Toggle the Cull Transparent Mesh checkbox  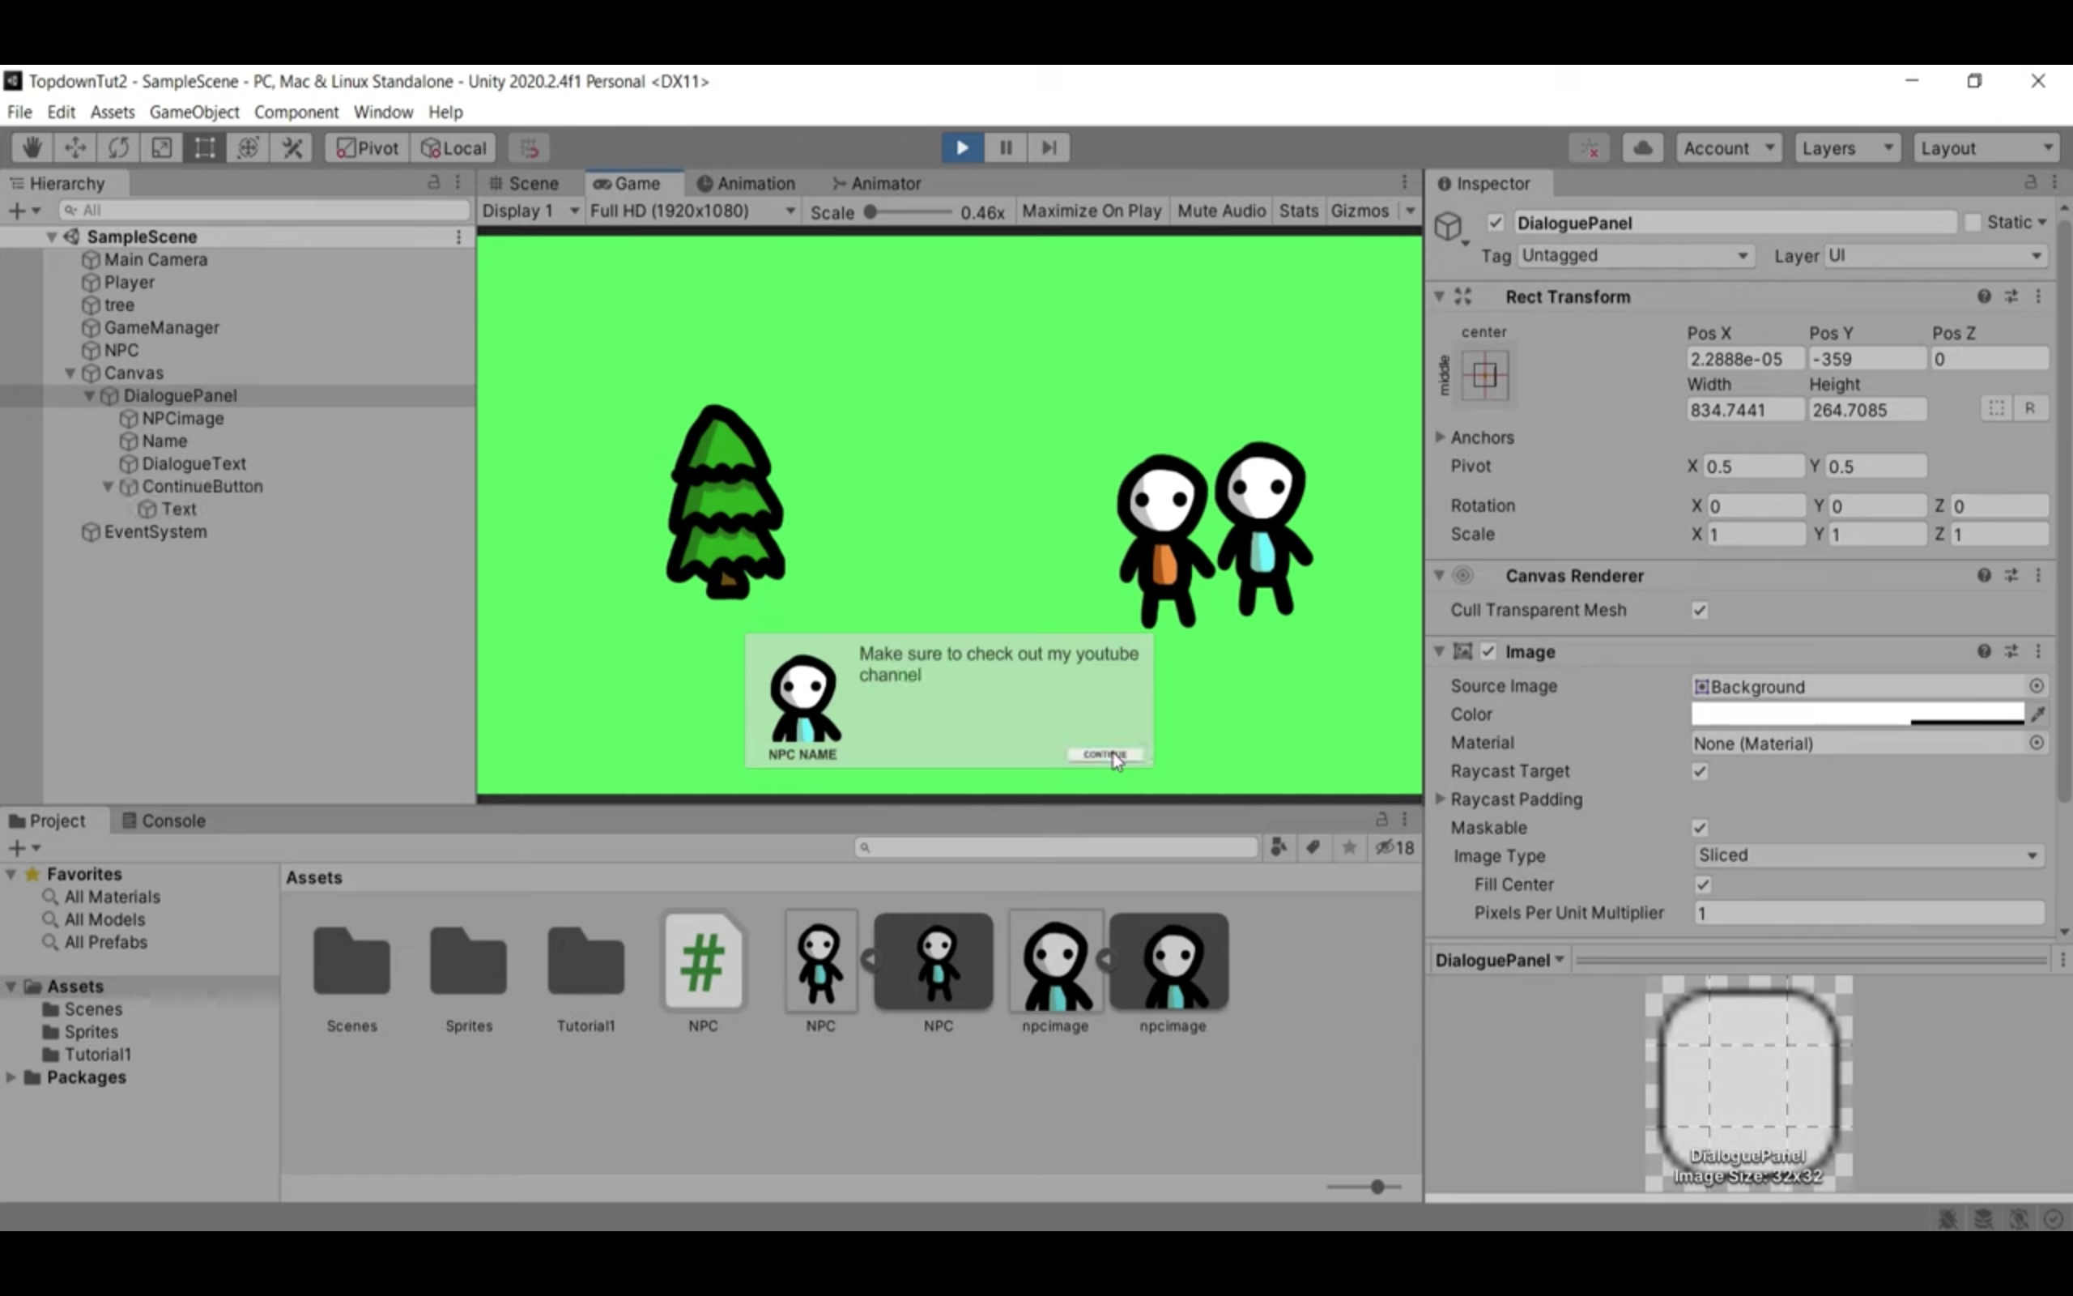coord(1701,610)
